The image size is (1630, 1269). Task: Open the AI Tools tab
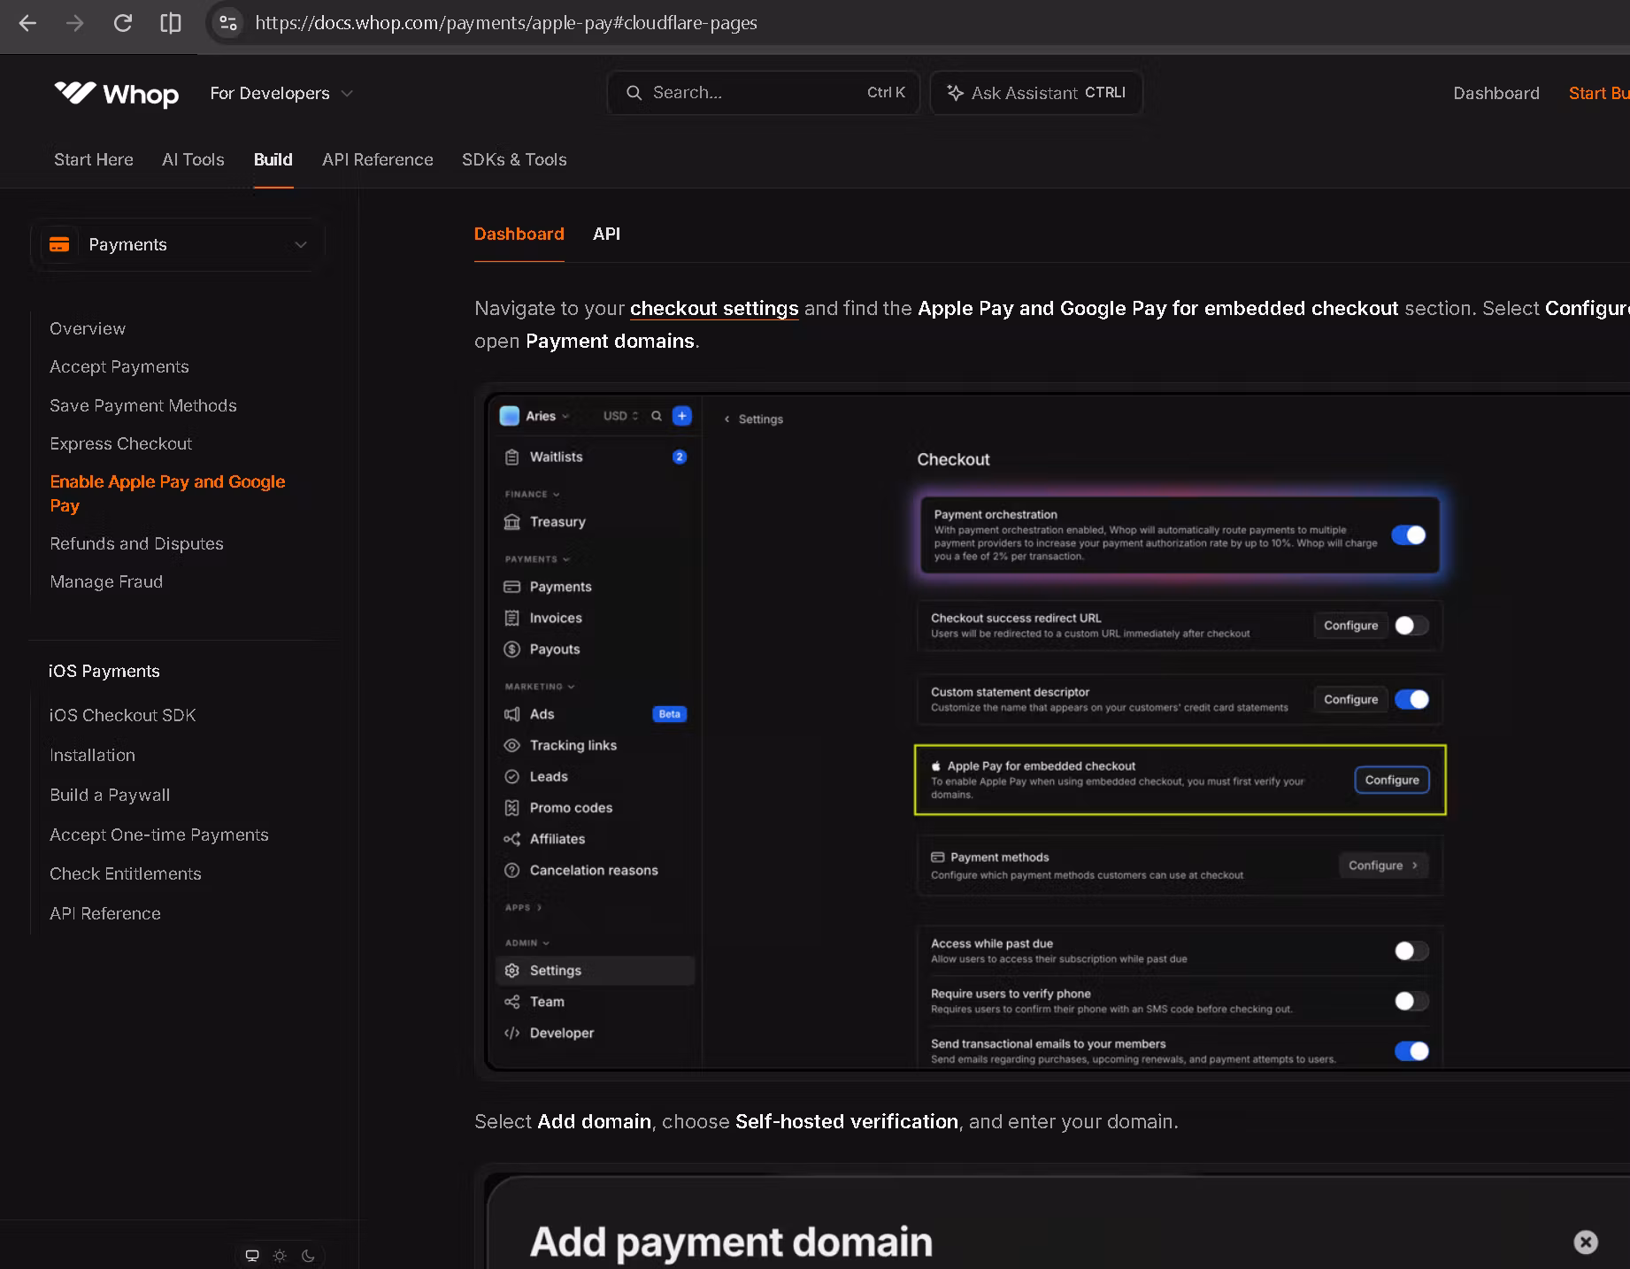[x=193, y=159]
